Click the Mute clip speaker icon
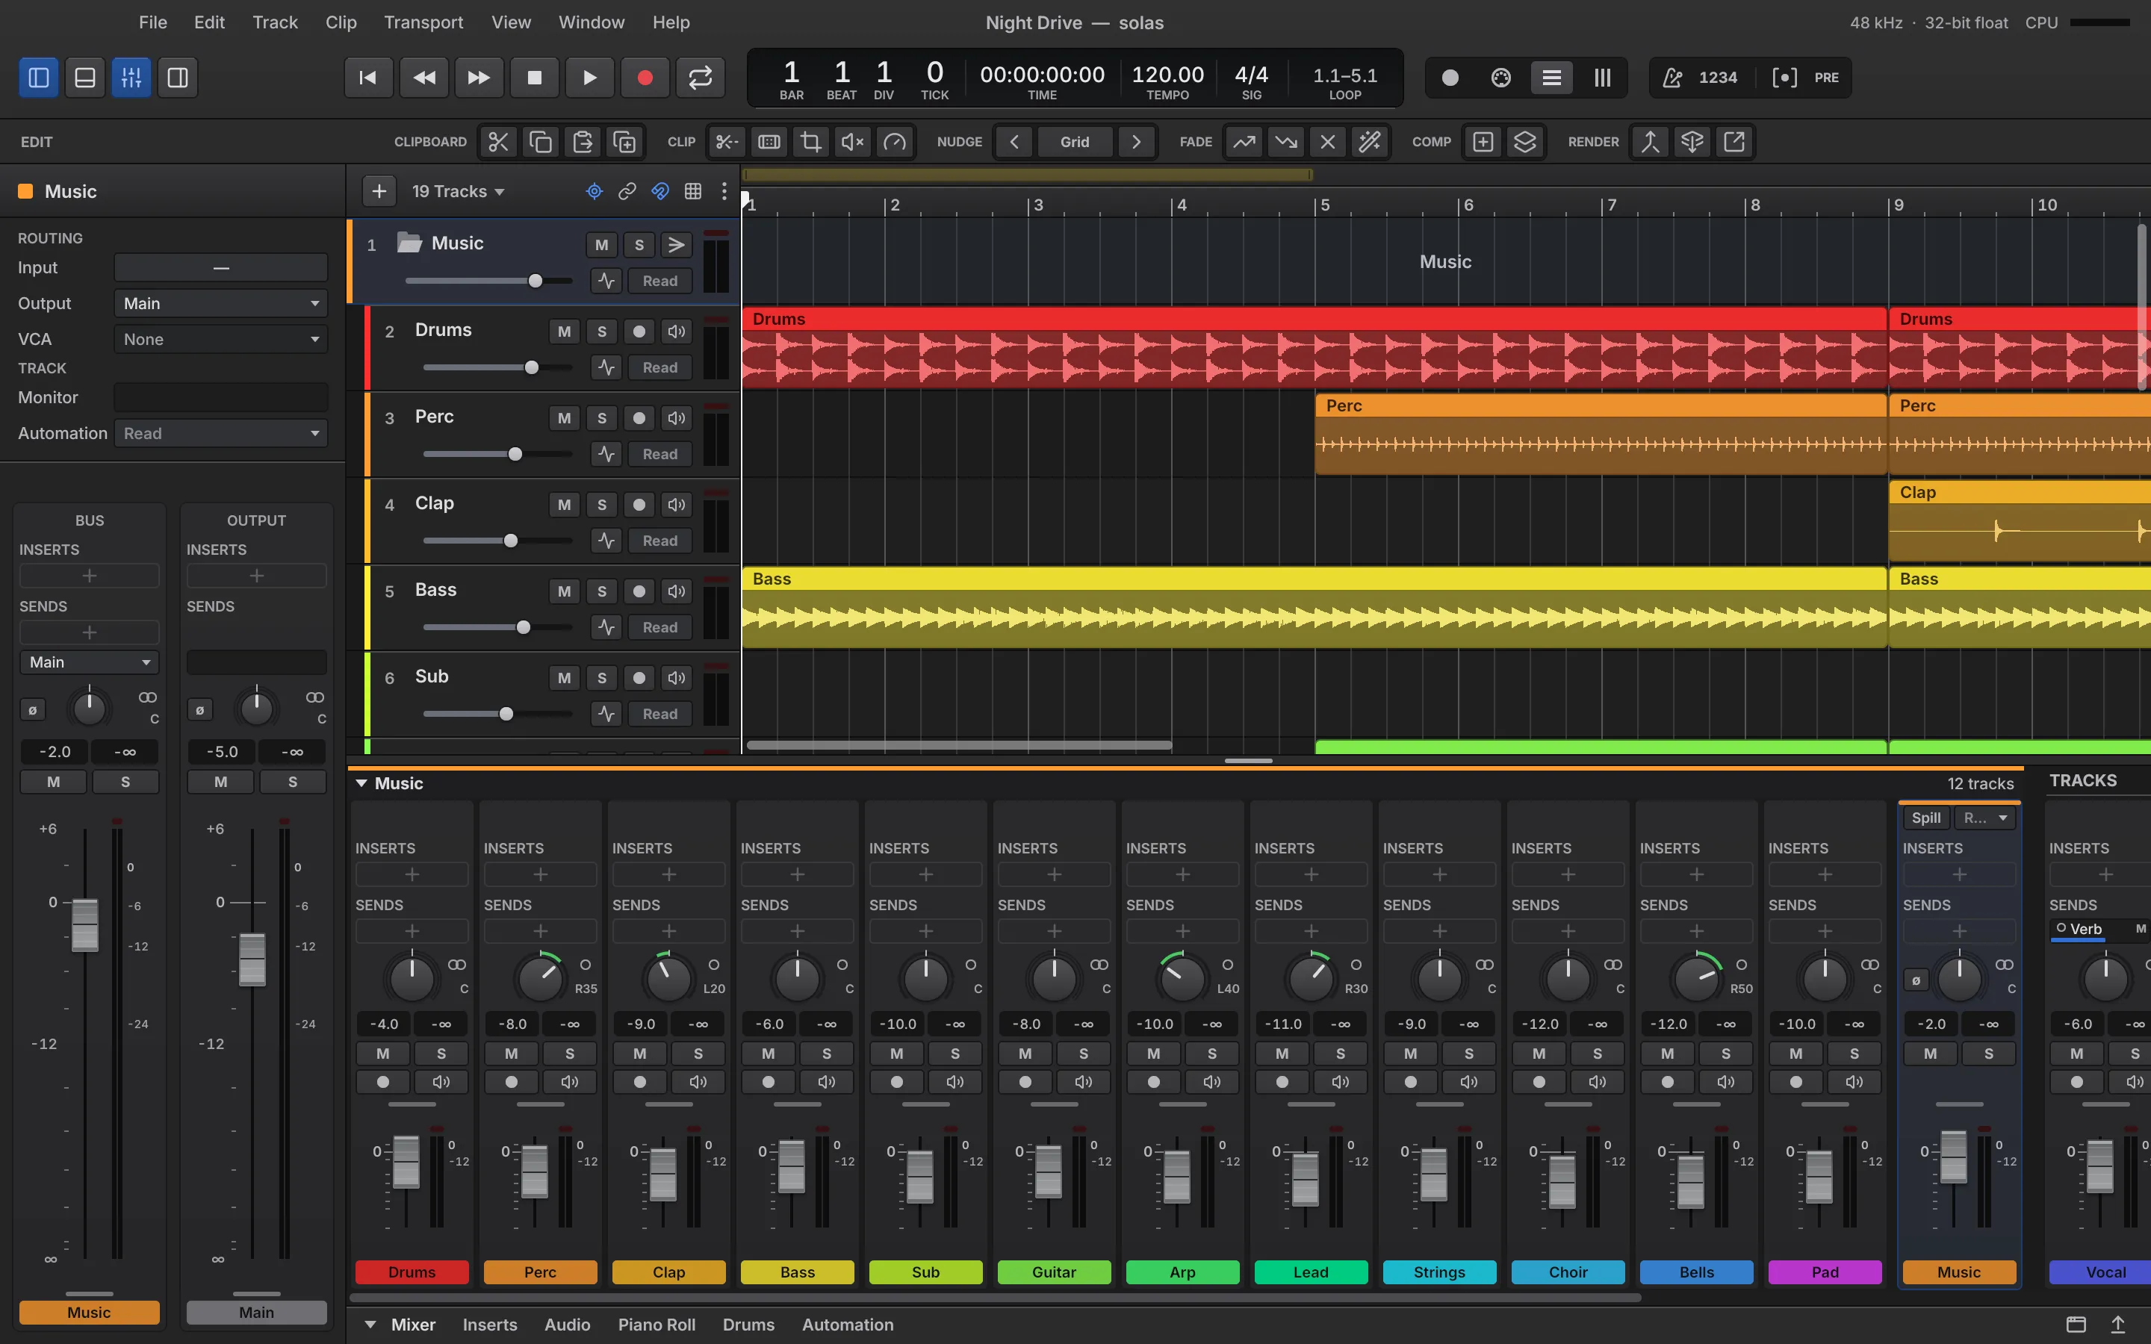 point(852,142)
